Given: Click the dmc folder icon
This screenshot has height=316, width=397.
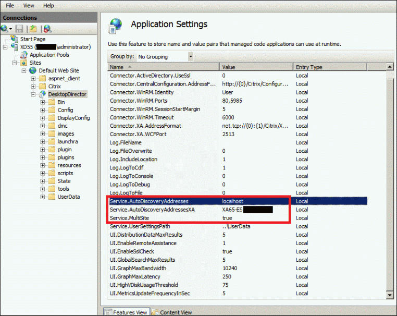Looking at the screenshot, I should [52, 126].
